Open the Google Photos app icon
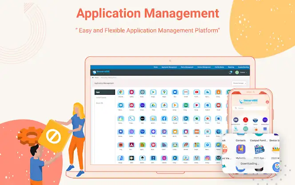295x185 pixels. (x=164, y=105)
